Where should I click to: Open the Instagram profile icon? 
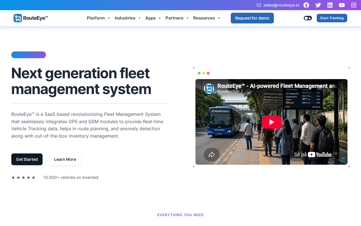pos(354,5)
